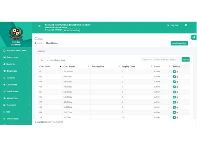Open the records per page dropdown
197x147 pixels.
44,60
